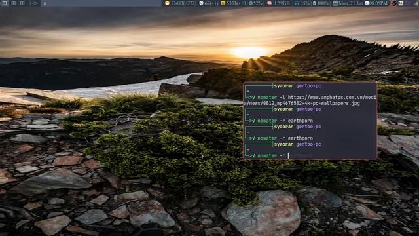Click the battery icon in status bar
The width and height of the screenshot is (419, 236).
point(314,3)
